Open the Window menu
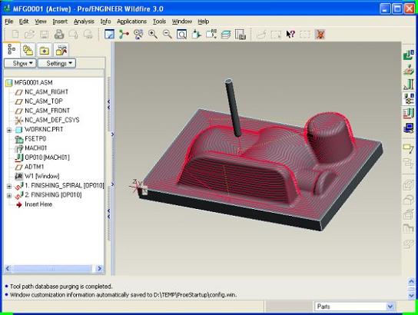This screenshot has width=418, height=315. tap(182, 22)
